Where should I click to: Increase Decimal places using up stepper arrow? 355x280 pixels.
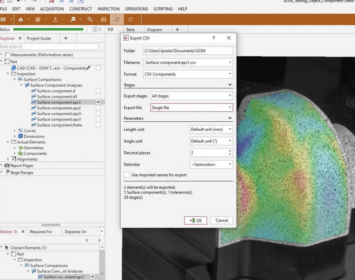(x=230, y=151)
